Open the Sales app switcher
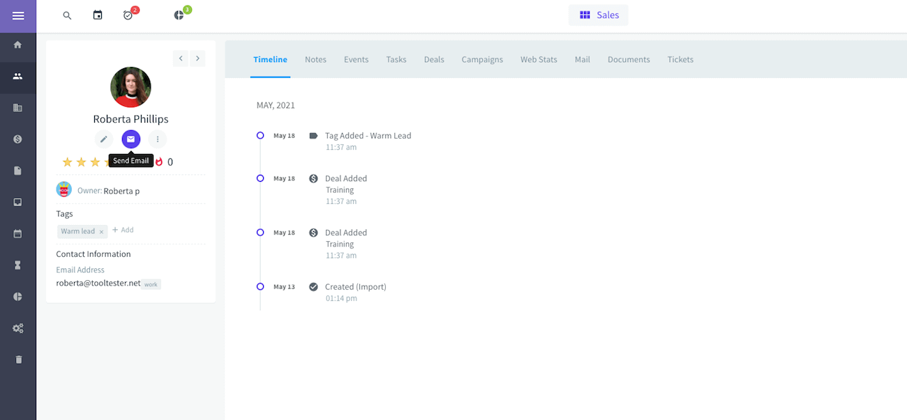907x420 pixels. click(599, 15)
